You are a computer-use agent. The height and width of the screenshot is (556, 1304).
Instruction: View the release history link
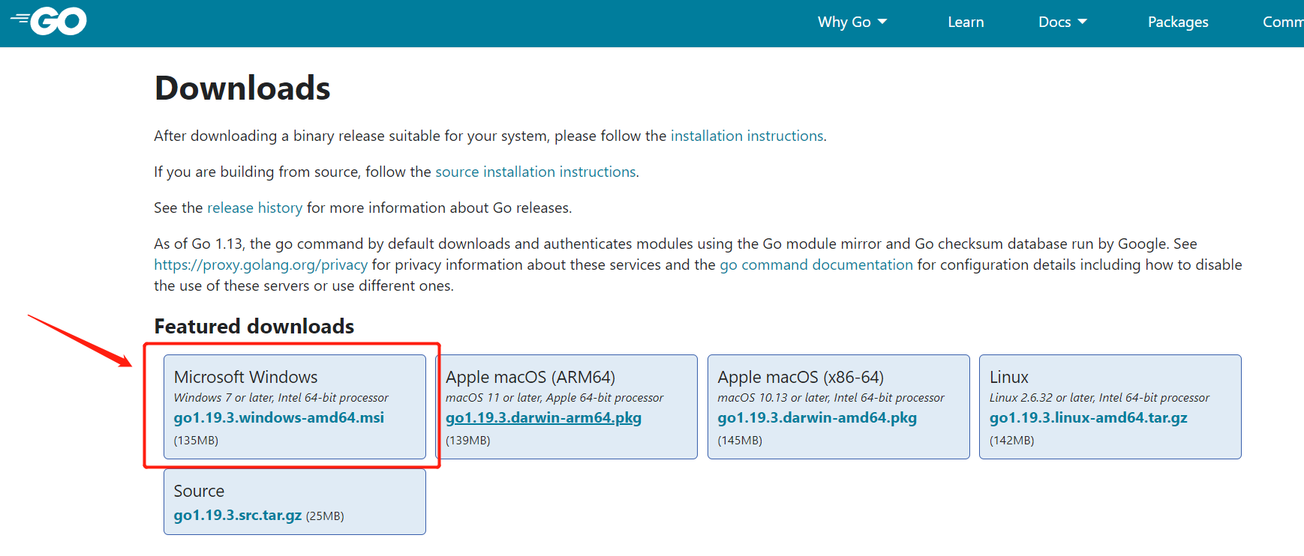coord(254,208)
